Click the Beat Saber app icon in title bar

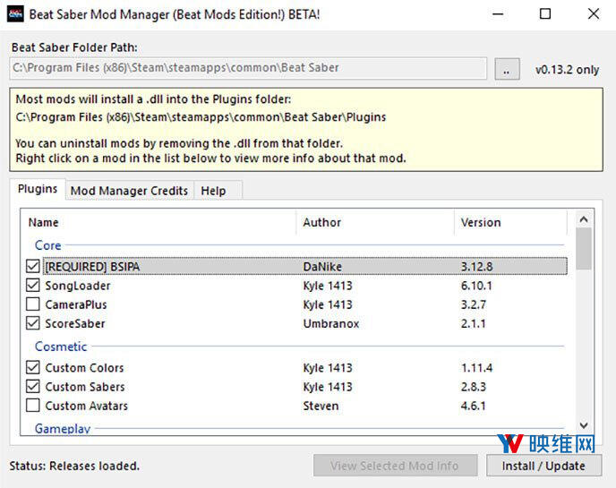[x=15, y=14]
